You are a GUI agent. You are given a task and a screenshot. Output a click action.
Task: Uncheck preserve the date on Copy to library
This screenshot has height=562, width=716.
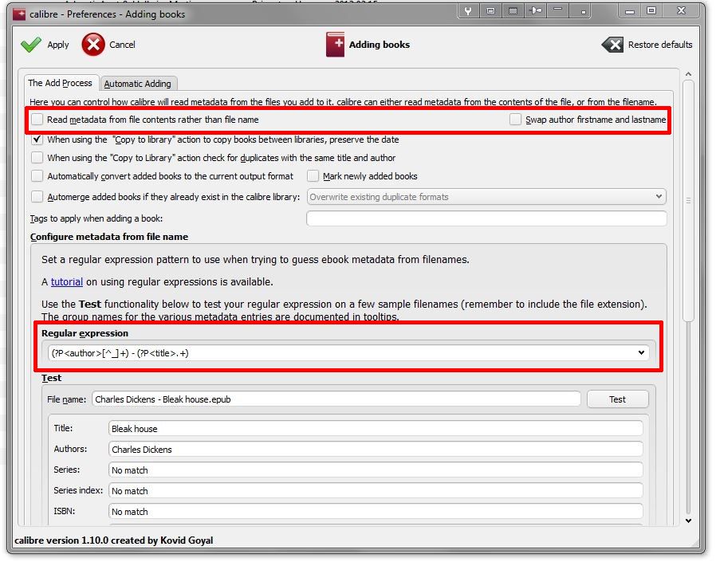[x=37, y=140]
